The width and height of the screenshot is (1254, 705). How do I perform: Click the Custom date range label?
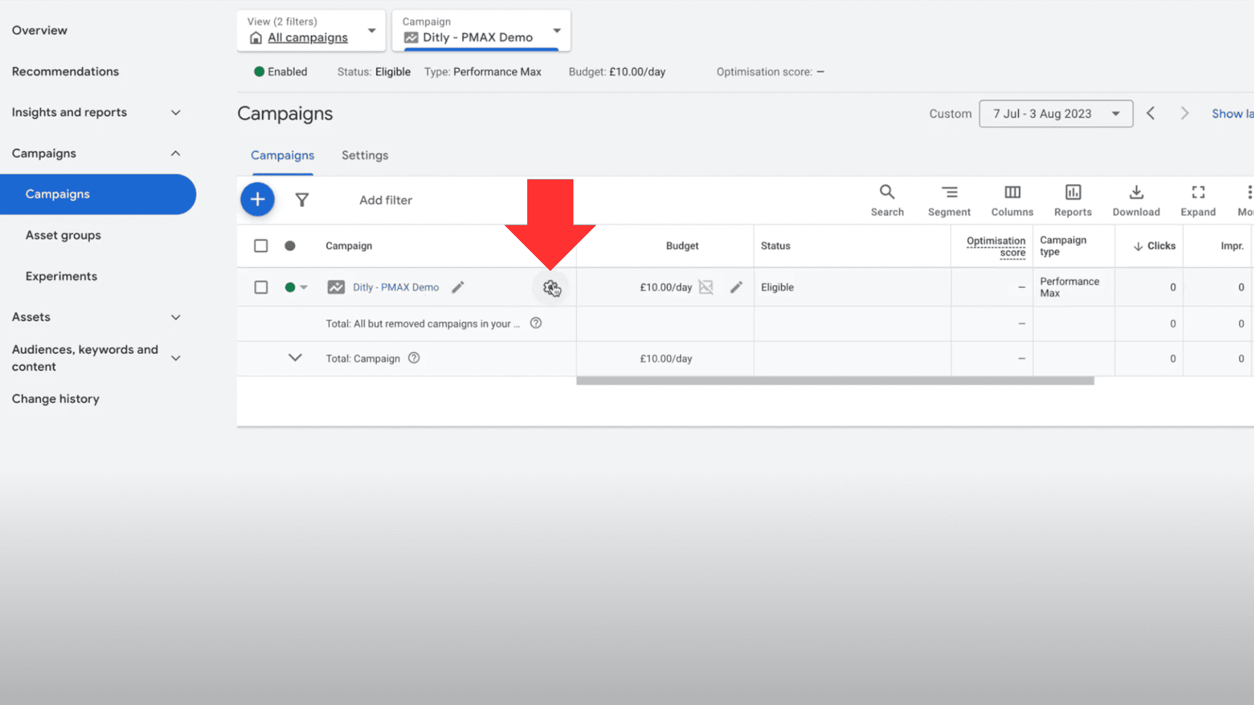[x=950, y=114]
